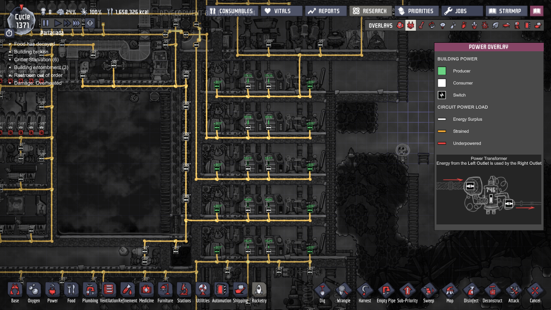The height and width of the screenshot is (310, 551).
Task: Turn off the active Power overlay
Action: [411, 25]
